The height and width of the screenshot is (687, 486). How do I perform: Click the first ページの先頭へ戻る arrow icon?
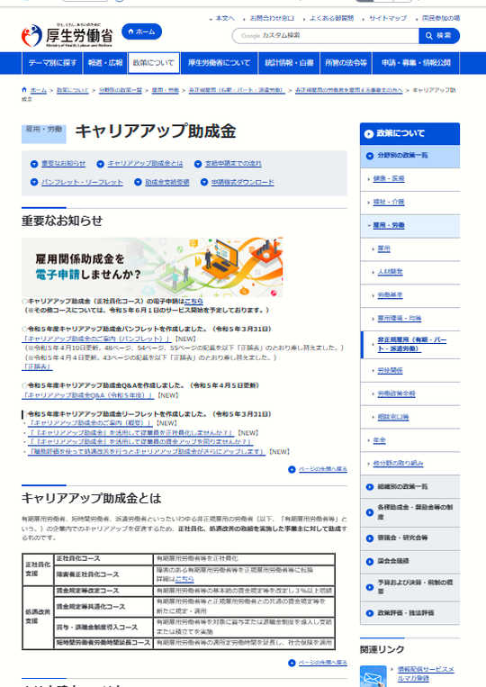(x=292, y=469)
